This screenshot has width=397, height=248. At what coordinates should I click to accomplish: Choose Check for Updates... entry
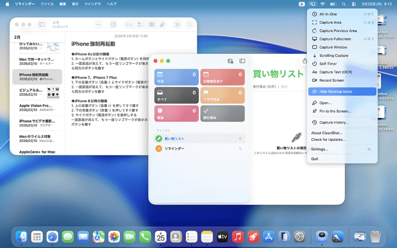(x=342, y=139)
